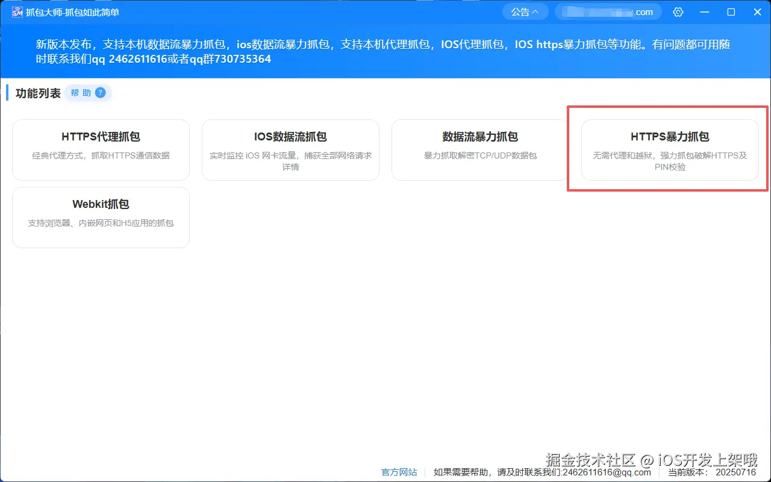Maximize the application window
The width and height of the screenshot is (771, 482).
[731, 11]
